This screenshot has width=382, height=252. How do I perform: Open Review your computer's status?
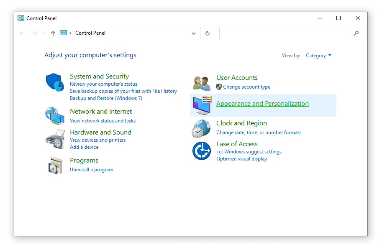point(103,84)
